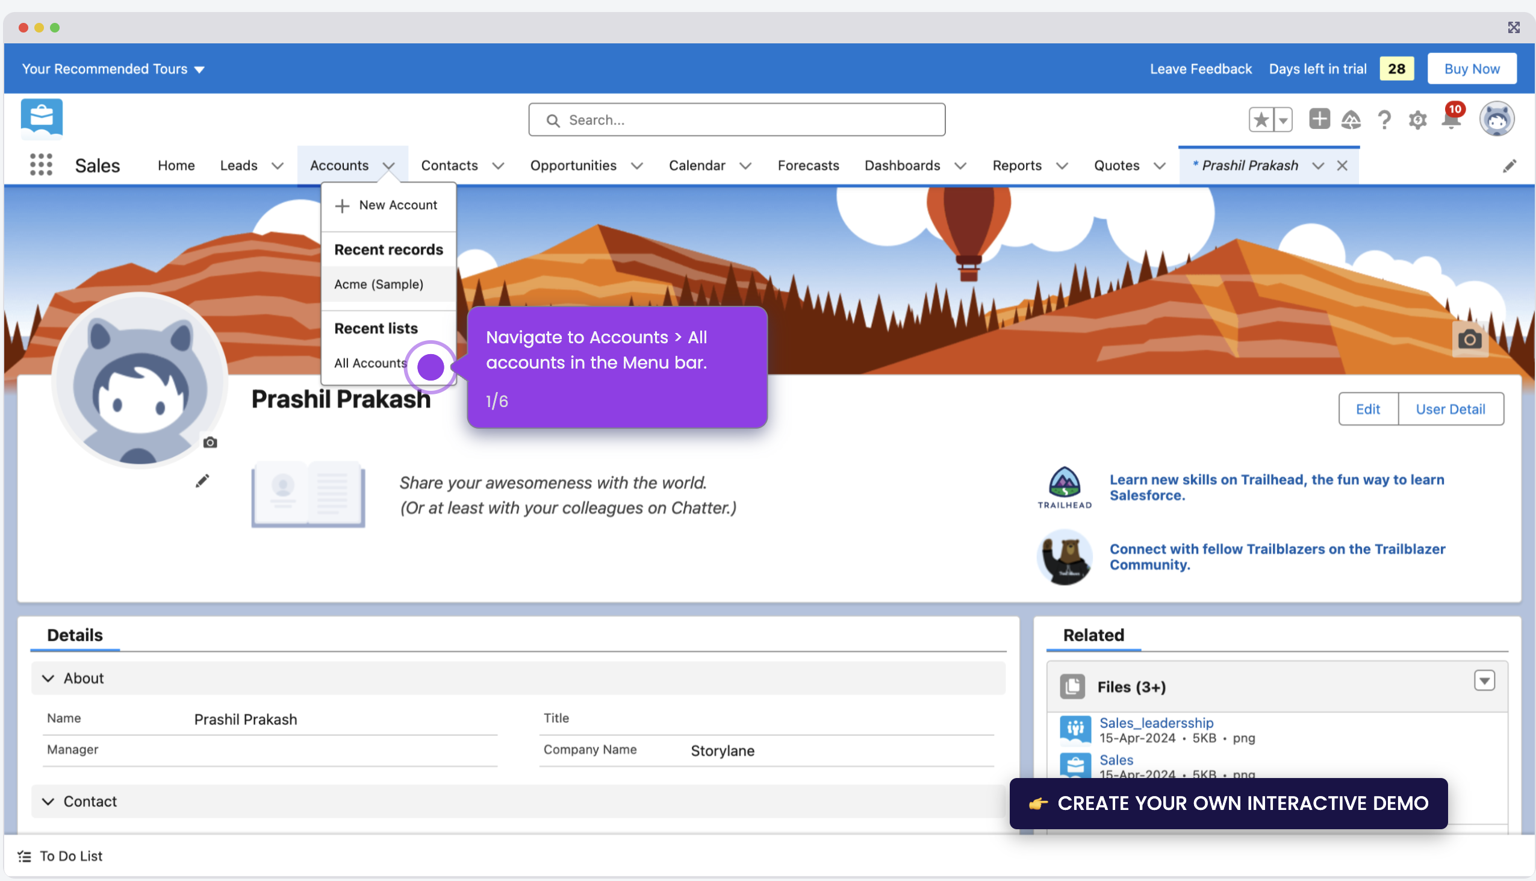The image size is (1536, 881).
Task: Click the pencil icon to edit profile photo area
Action: (x=203, y=480)
